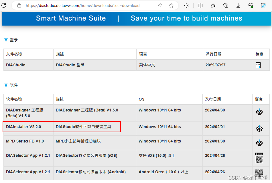The height and width of the screenshot is (183, 272).
Task: Download the MPD Series FB V1.0 package
Action: point(259,143)
